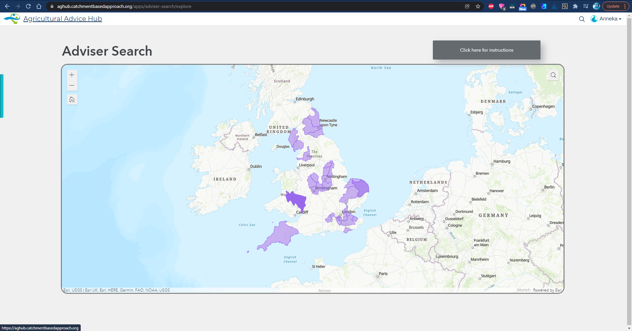632x331 pixels.
Task: Reset map to home view
Action: (x=72, y=99)
